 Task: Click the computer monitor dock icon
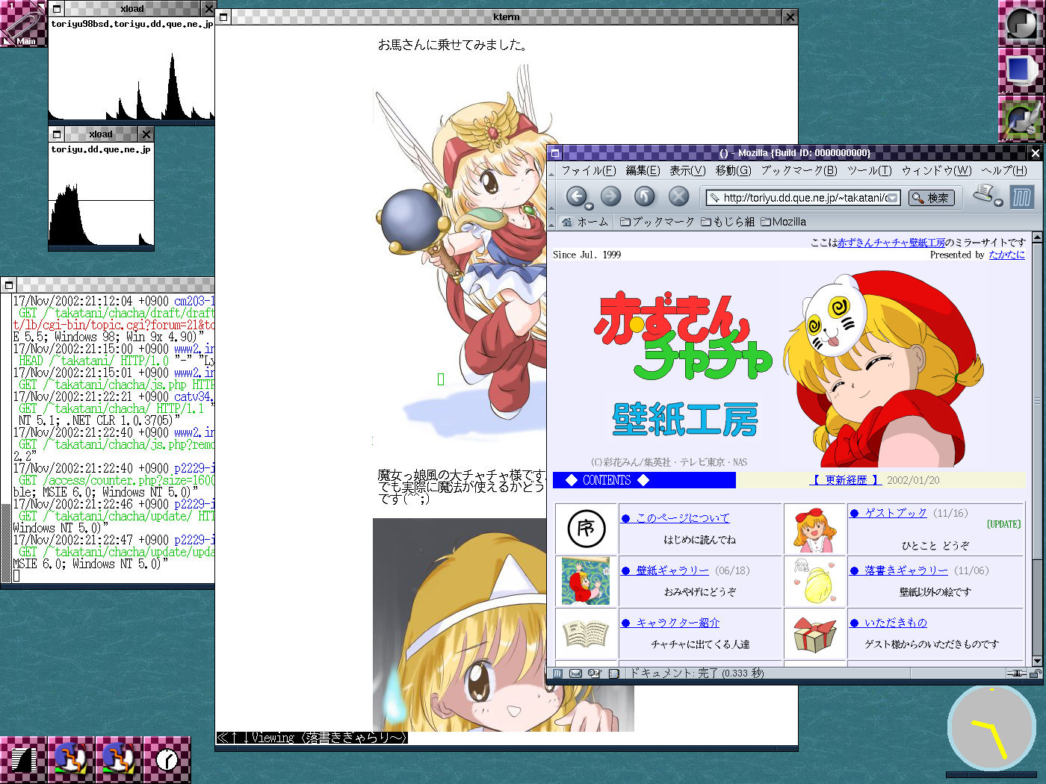tap(1021, 71)
